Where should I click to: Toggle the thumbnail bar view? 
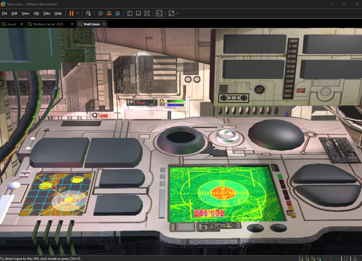138,13
